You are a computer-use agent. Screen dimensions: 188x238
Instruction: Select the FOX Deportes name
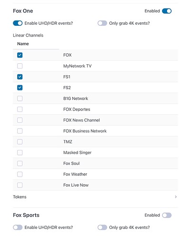(77, 109)
